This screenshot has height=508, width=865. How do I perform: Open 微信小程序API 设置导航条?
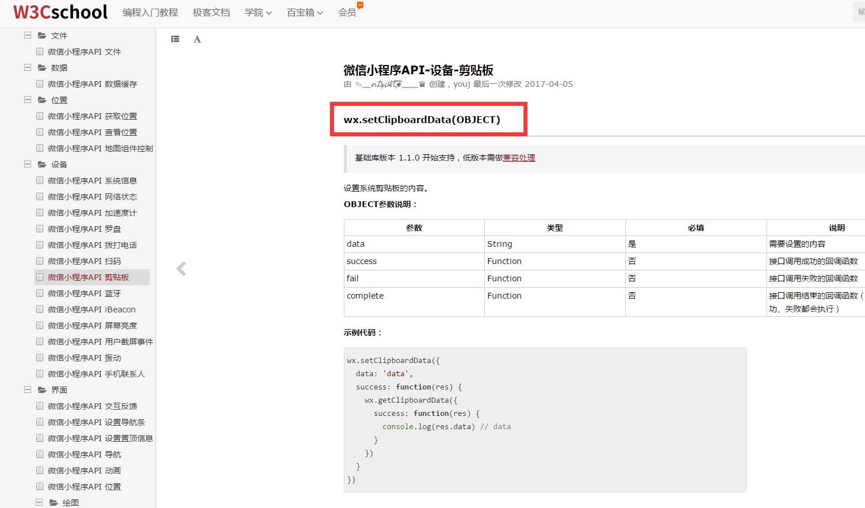click(96, 422)
